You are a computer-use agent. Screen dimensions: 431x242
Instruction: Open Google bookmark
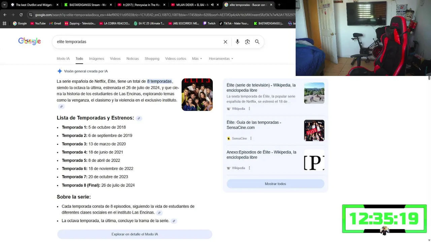20,24
